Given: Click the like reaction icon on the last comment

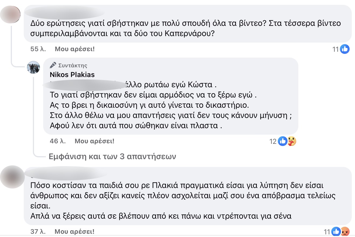Looking at the screenshot, I should (x=336, y=231).
